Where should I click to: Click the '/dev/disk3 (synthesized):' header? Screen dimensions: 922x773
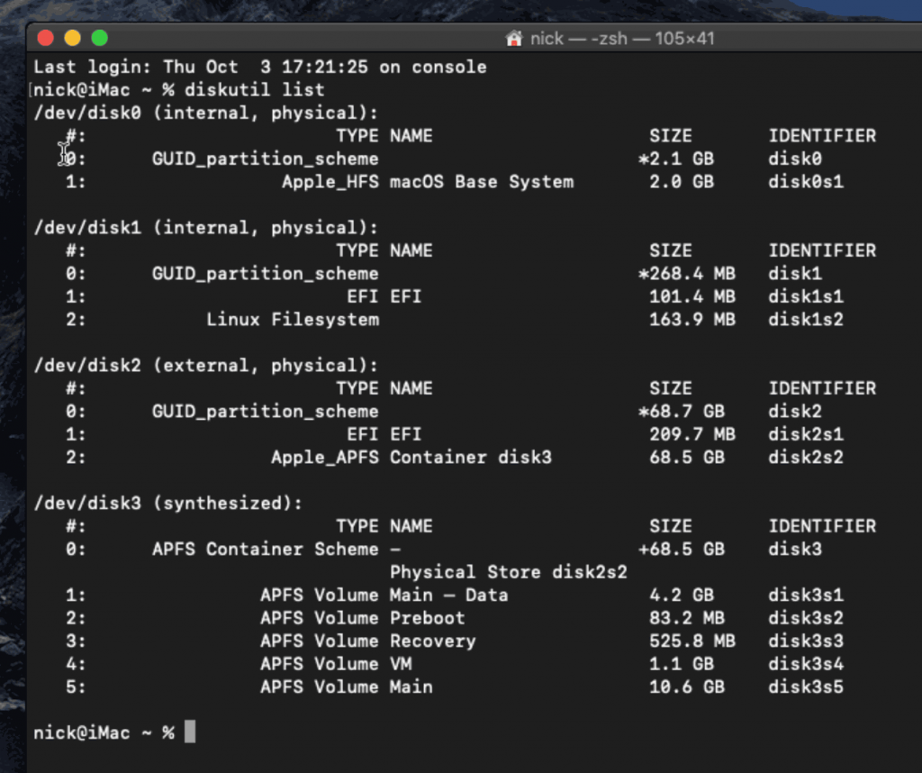pos(168,503)
